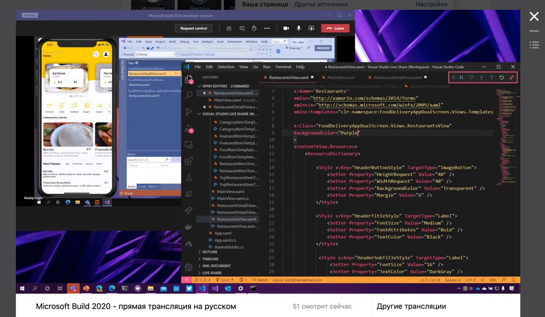Click Azure: scott@hanselman.com in status bar

point(298,280)
